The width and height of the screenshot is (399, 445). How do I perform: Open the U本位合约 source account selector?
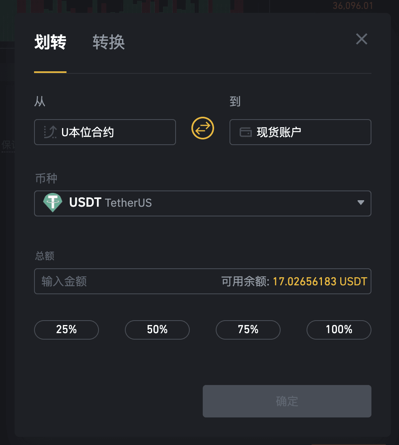coord(105,132)
